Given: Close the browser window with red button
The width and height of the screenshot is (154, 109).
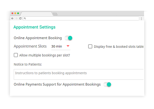Looking at the screenshot, I should pyautogui.click(x=13, y=13).
